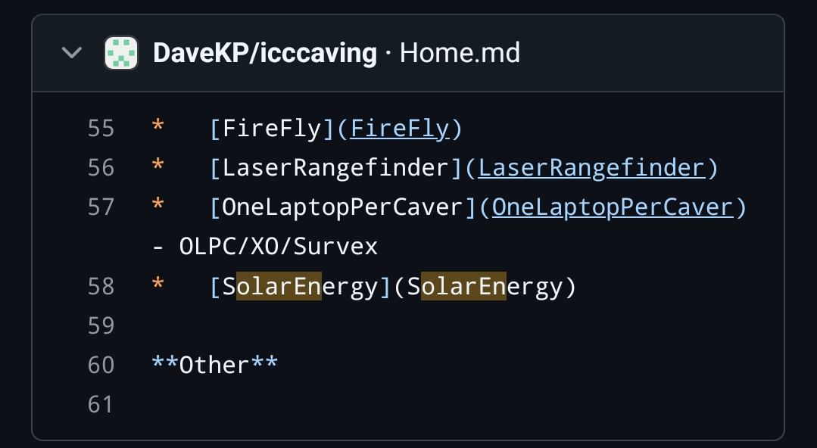The width and height of the screenshot is (817, 448).
Task: Jump to line number 56
Action: [x=101, y=168]
